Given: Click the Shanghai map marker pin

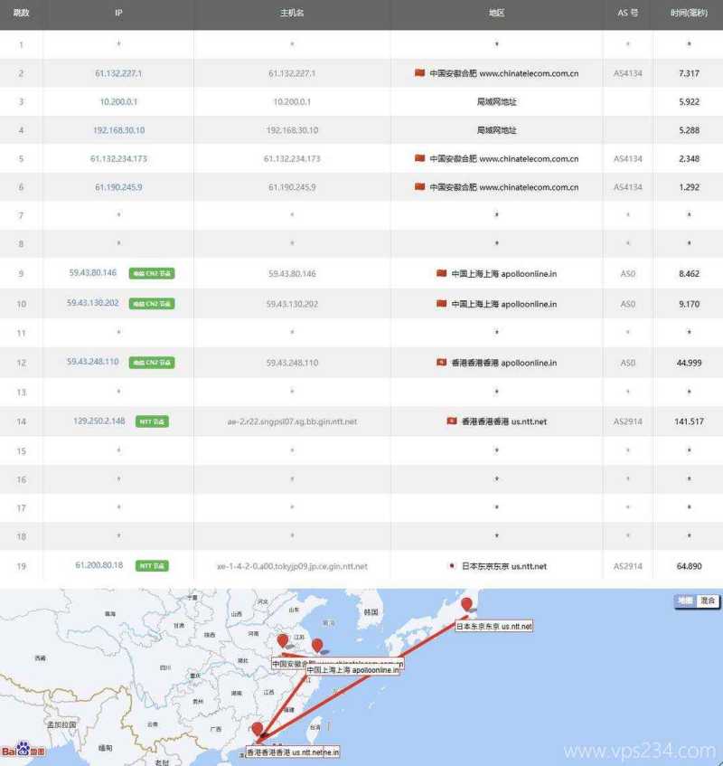Looking at the screenshot, I should pos(317,646).
